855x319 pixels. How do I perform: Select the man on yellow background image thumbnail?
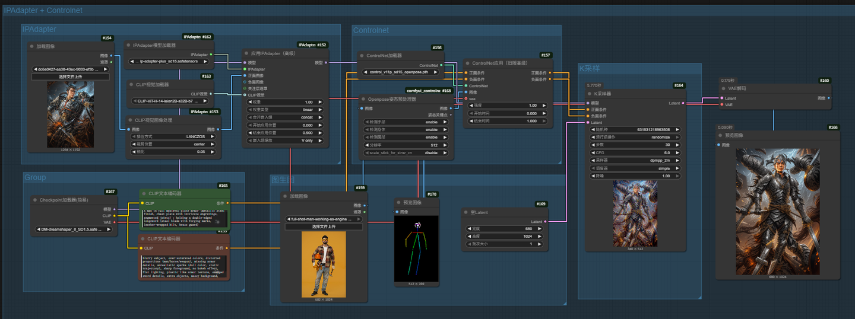click(x=324, y=264)
